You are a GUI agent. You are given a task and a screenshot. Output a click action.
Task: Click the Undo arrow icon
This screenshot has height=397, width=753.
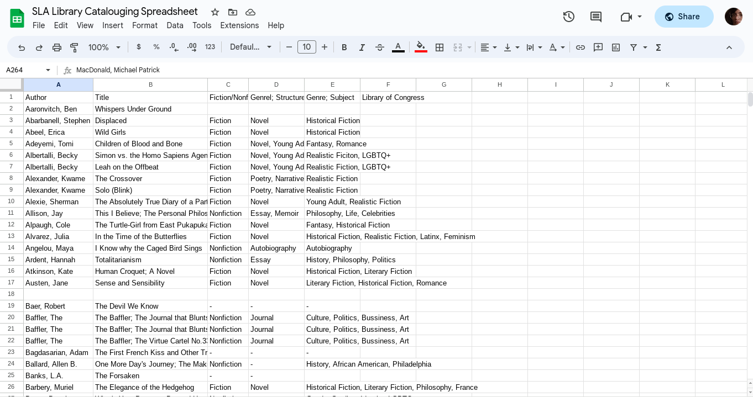click(22, 47)
